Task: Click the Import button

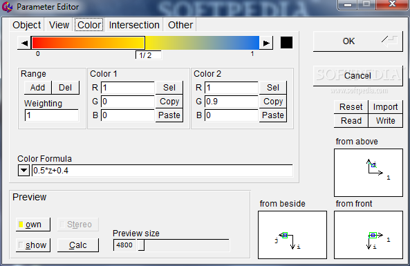Action: click(385, 107)
